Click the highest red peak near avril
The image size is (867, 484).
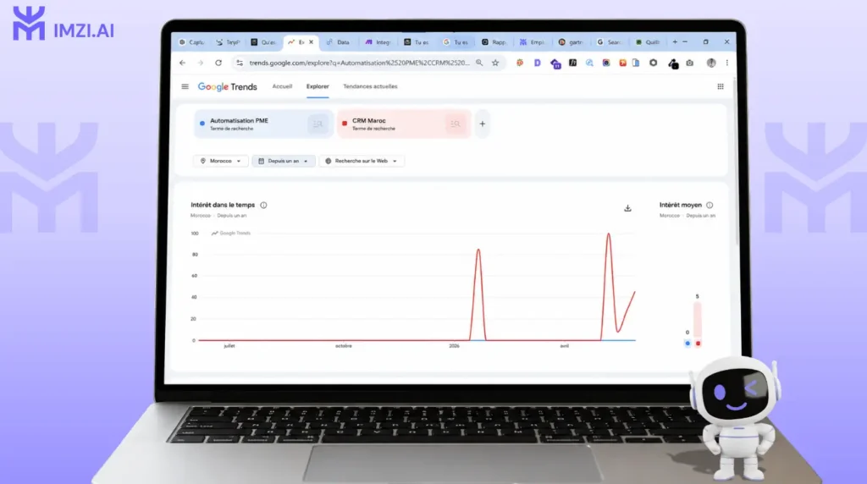[x=609, y=235]
